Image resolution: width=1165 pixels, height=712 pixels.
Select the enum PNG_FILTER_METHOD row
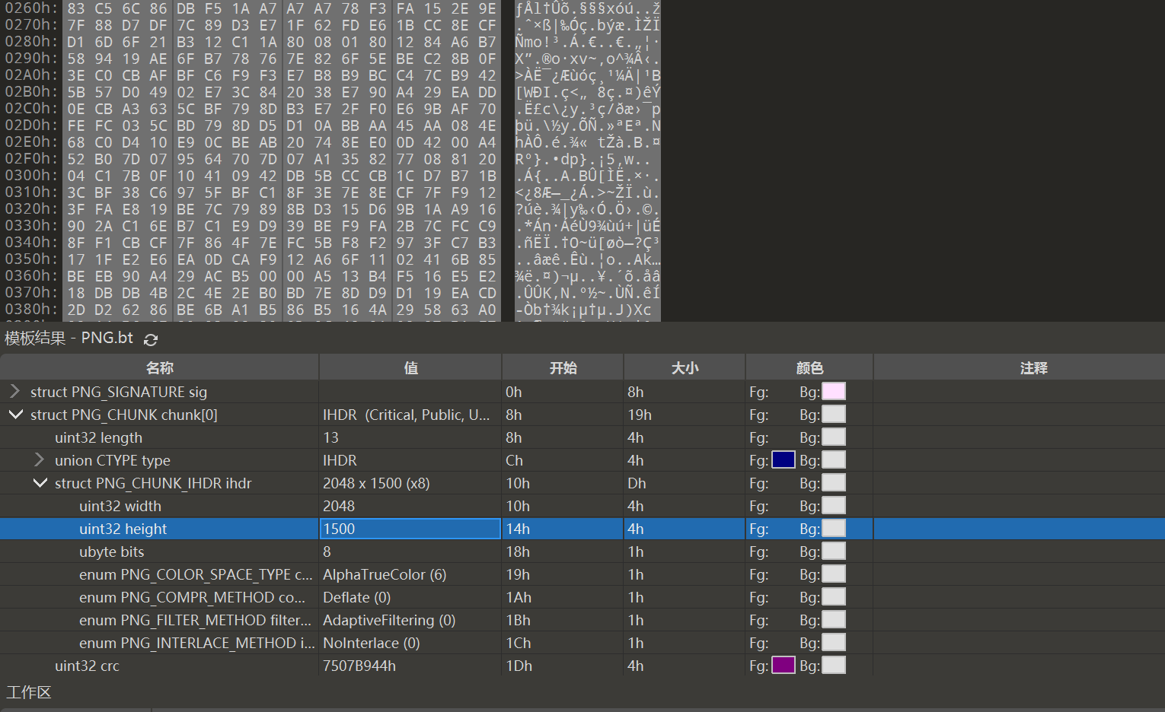pyautogui.click(x=582, y=620)
